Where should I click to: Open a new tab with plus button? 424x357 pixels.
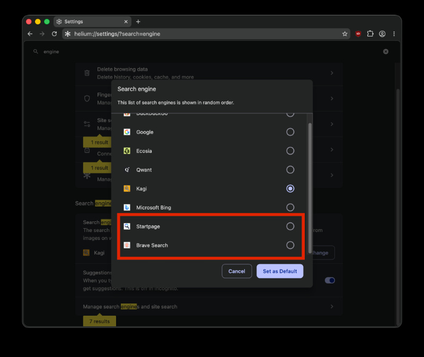click(138, 22)
